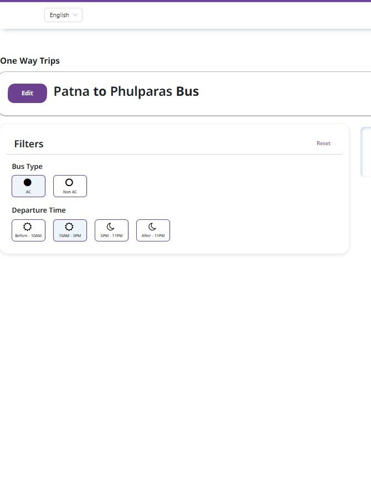Click the moon icon for 5PM - 11PM
371x504 pixels.
point(111,227)
